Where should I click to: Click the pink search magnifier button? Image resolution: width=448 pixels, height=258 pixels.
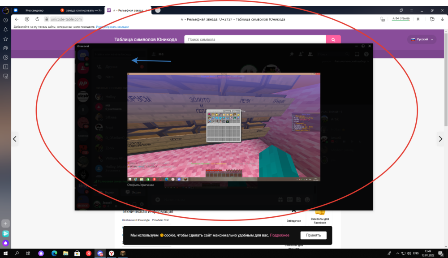[333, 39]
